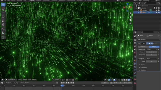
Task: Select the Move tool
Action: point(3,13)
